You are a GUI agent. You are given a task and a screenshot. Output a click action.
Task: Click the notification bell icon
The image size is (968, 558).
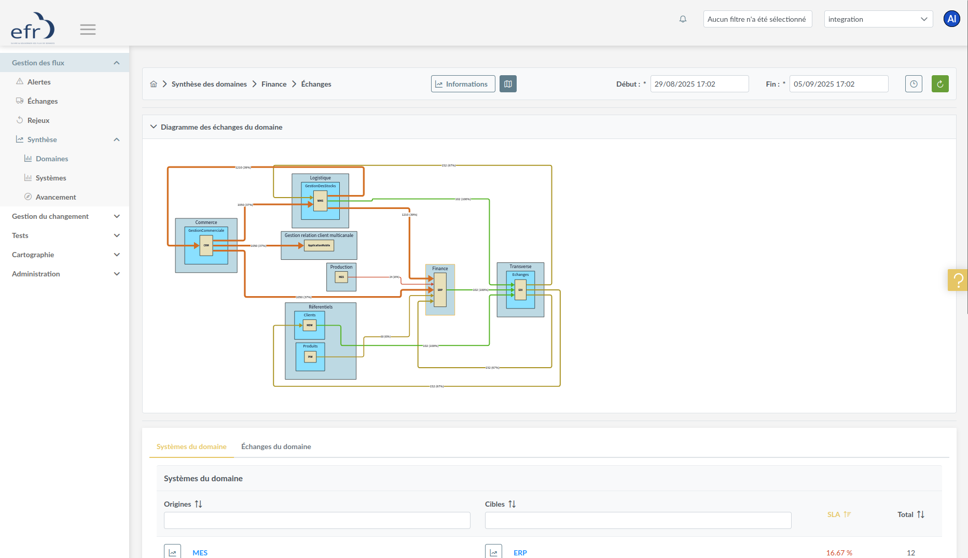point(683,19)
